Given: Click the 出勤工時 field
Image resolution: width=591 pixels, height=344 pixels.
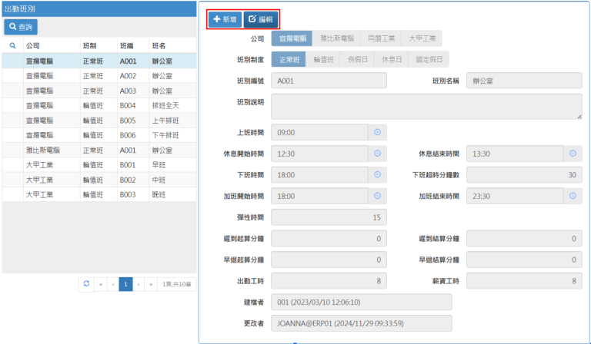Looking at the screenshot, I should [x=329, y=281].
